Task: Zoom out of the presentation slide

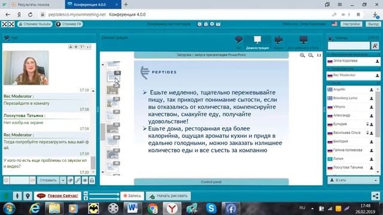Action: [311, 56]
